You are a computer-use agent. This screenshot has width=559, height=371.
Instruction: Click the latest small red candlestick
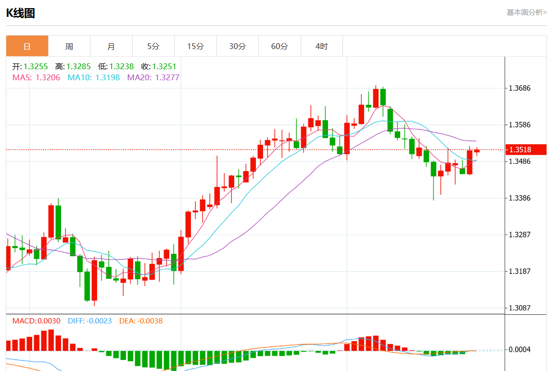pos(477,151)
